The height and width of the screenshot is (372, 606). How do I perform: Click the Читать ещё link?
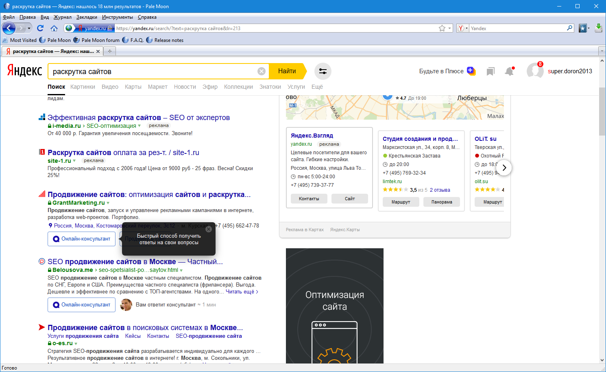tap(242, 292)
